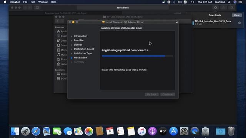This screenshot has height=138, width=246.
Task: Open Music in Finder sidebar
Action: [62, 54]
